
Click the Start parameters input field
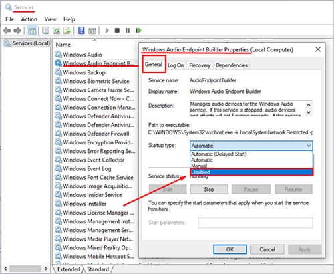[x=255, y=223]
